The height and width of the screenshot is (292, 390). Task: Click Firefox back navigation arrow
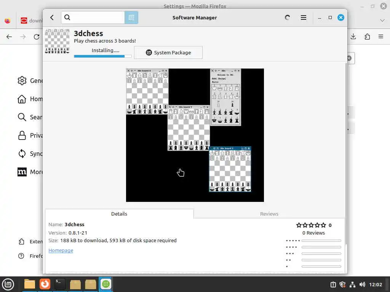click(9, 37)
